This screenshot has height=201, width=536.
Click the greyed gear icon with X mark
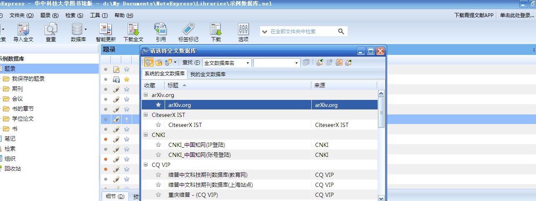pyautogui.click(x=329, y=62)
